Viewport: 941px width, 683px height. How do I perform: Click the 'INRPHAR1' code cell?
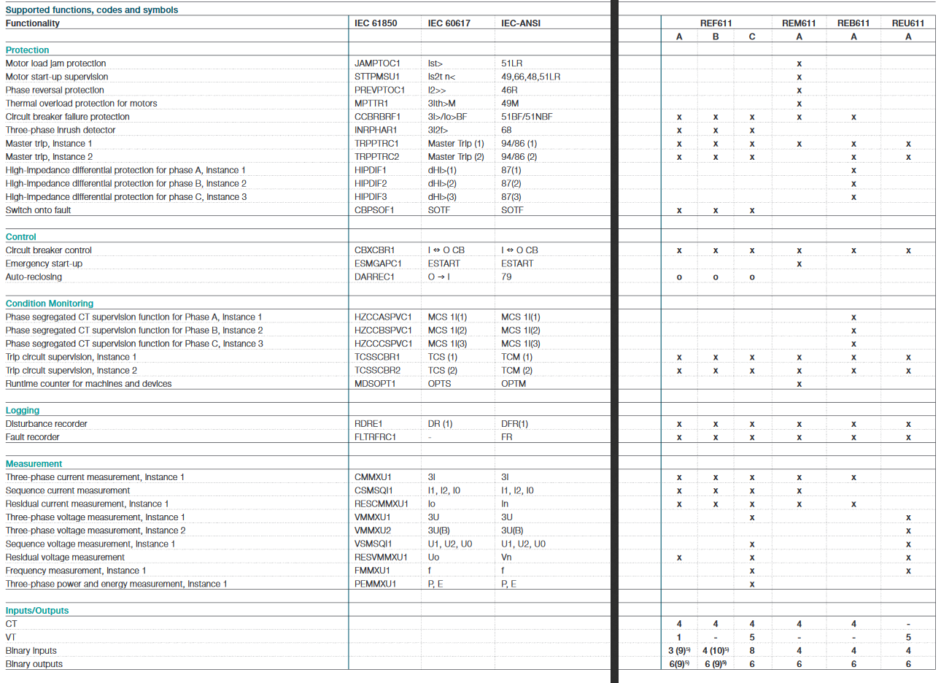376,130
